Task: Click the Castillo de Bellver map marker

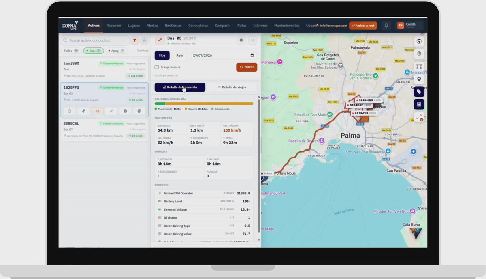Action: 322,140
